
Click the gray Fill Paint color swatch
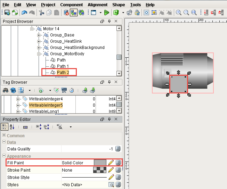(100, 163)
